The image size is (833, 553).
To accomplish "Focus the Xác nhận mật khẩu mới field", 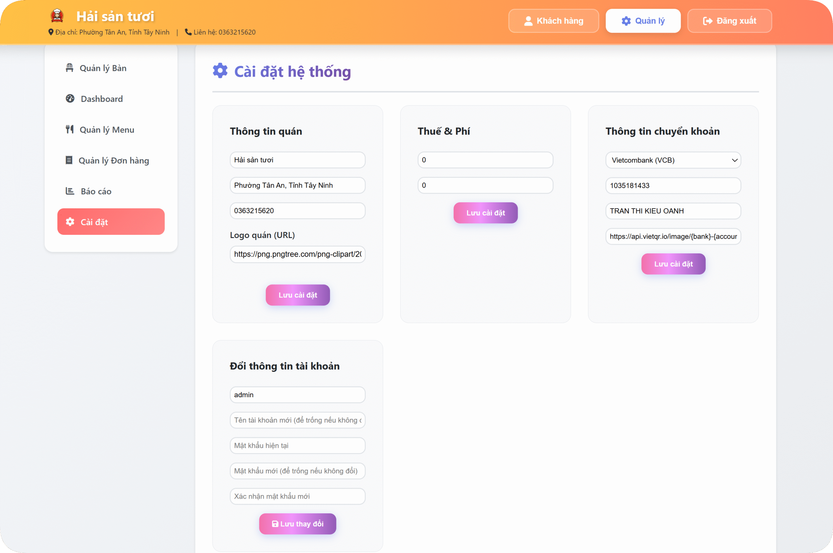I will point(297,496).
